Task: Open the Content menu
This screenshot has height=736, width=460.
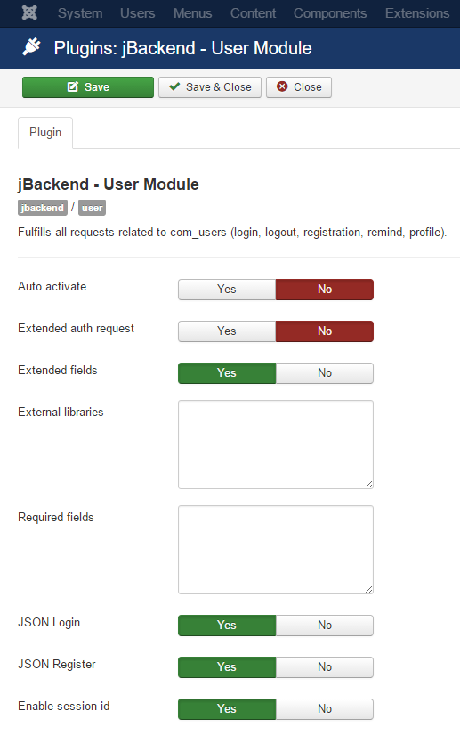Action: pyautogui.click(x=253, y=13)
